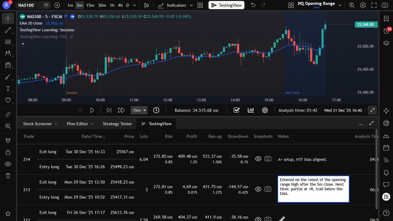393x221 pixels.
Task: Open the indicator templates grid
Action: (x=200, y=5)
